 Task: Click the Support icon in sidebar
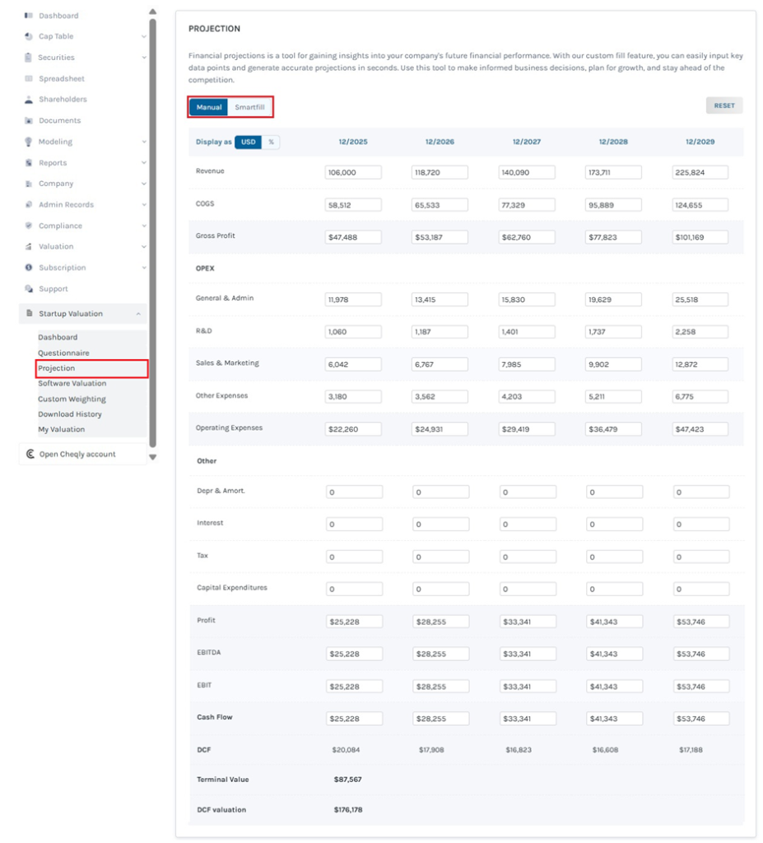click(x=29, y=289)
